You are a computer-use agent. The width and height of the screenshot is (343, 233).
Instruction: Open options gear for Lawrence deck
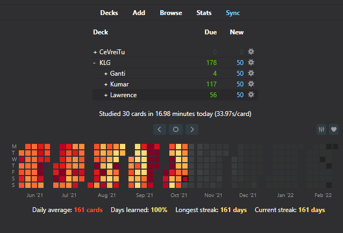pyautogui.click(x=251, y=95)
